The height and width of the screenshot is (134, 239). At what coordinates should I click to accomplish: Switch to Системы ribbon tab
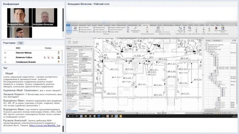point(94,25)
